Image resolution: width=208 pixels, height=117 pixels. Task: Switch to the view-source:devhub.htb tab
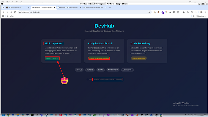pyautogui.click(x=95, y=7)
